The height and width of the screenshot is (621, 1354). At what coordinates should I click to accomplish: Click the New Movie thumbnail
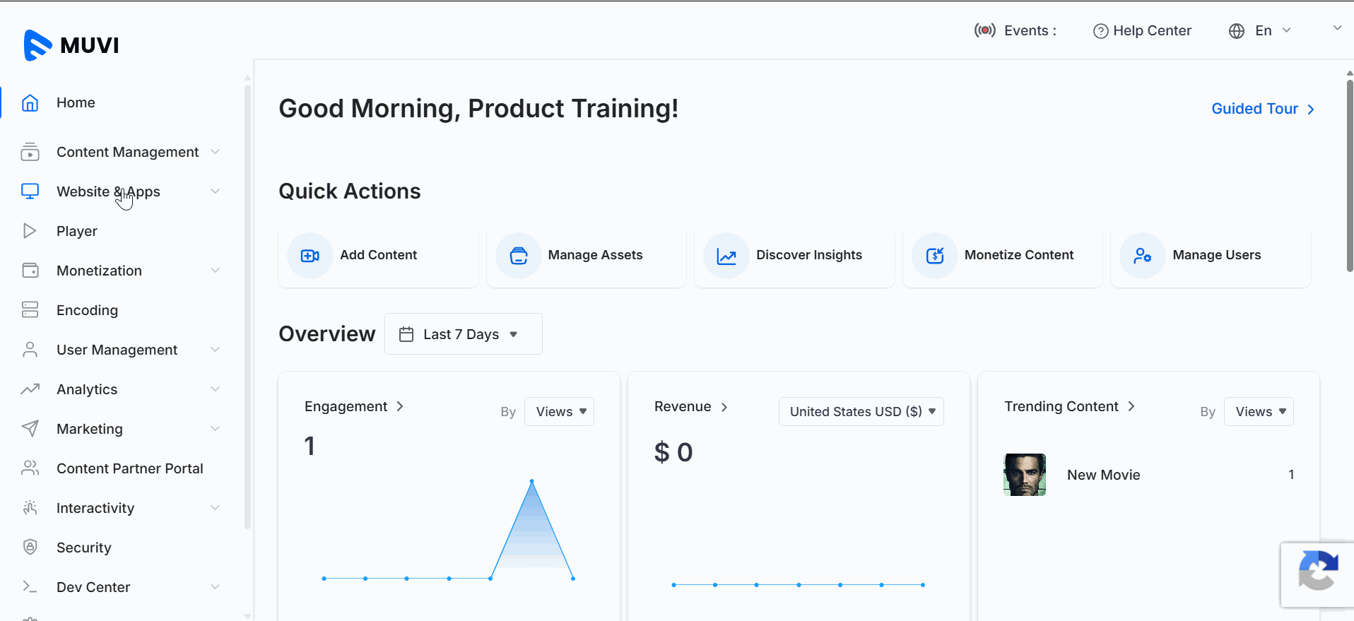pyautogui.click(x=1025, y=475)
